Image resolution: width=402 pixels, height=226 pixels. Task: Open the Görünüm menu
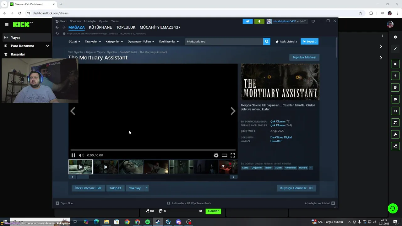pos(75,21)
